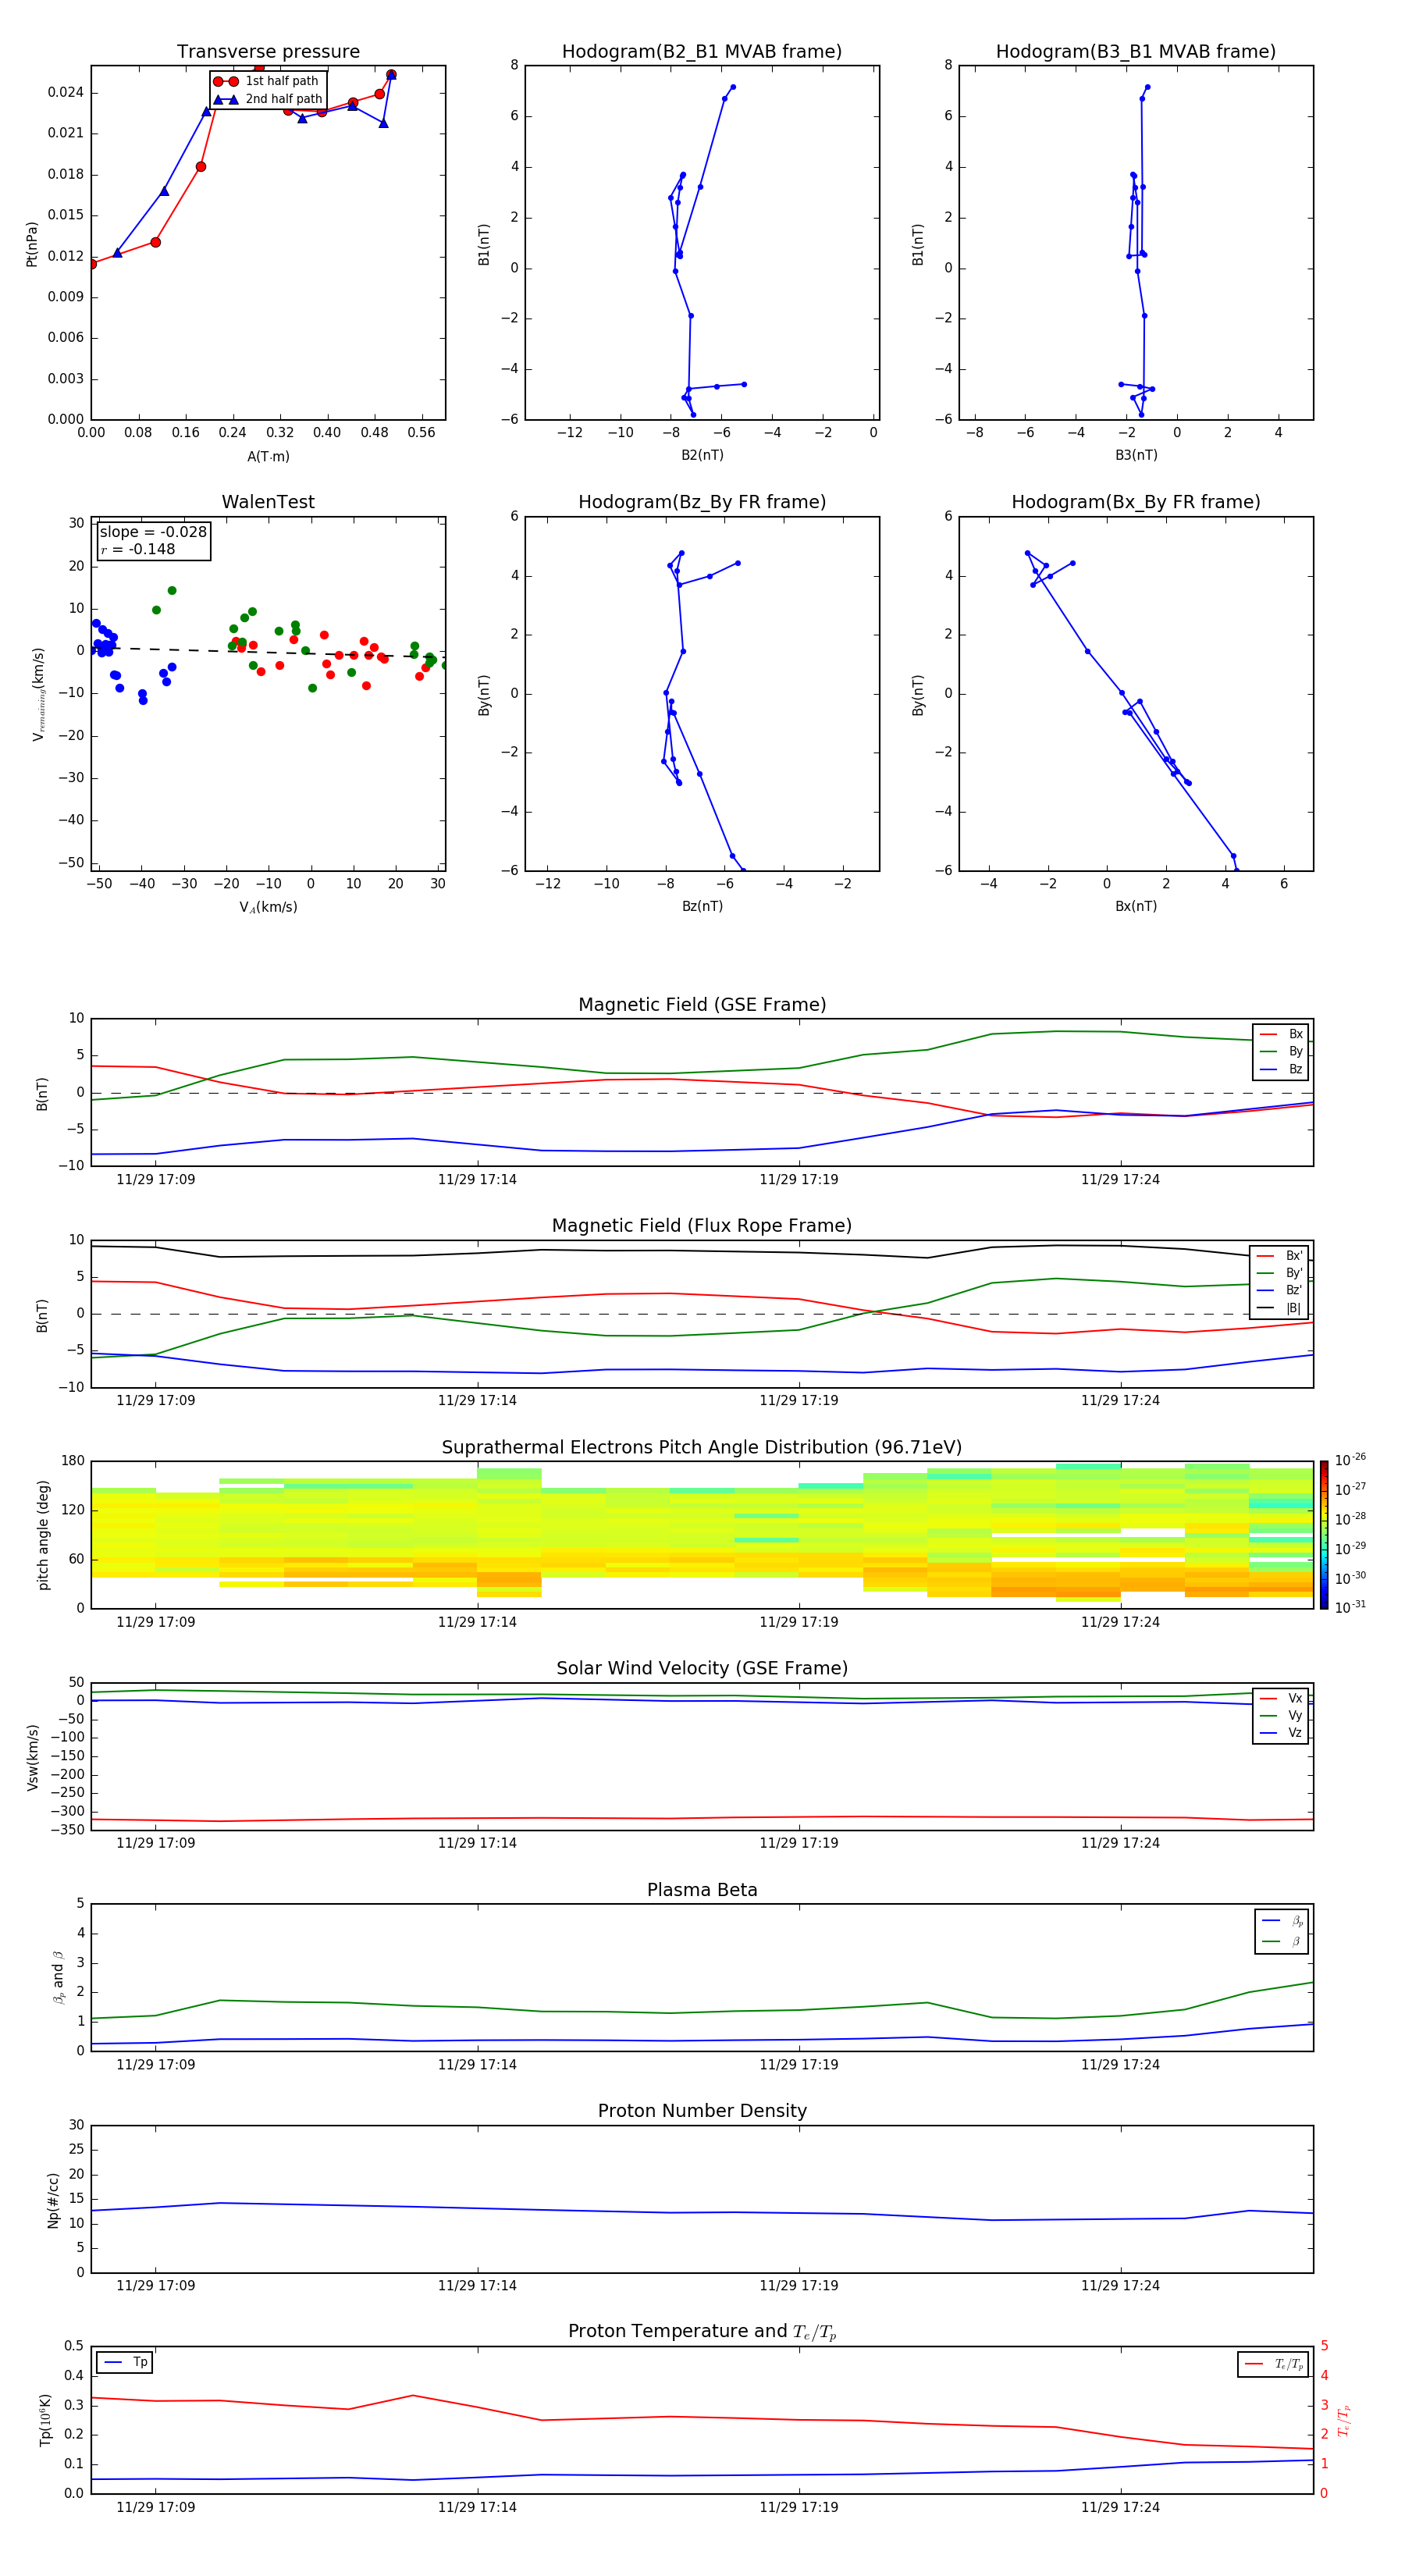Click the 'Vremaining(km/s)' y-axis label
Image resolution: width=1405 pixels, height=2576 pixels.
tap(38, 694)
